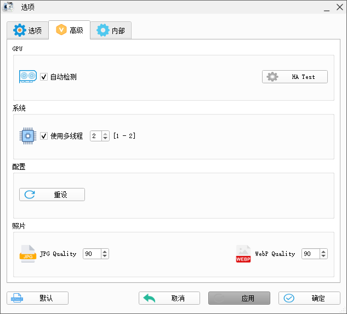This screenshot has height=314, width=347.
Task: Click the graphics card GPU icon
Action: tap(28, 77)
